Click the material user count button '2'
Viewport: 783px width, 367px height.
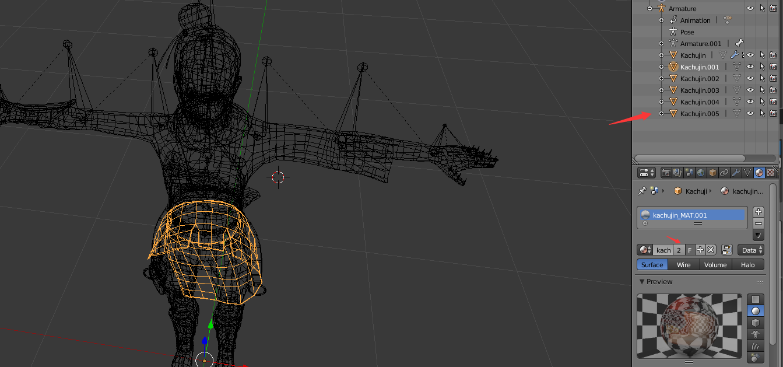pos(679,250)
